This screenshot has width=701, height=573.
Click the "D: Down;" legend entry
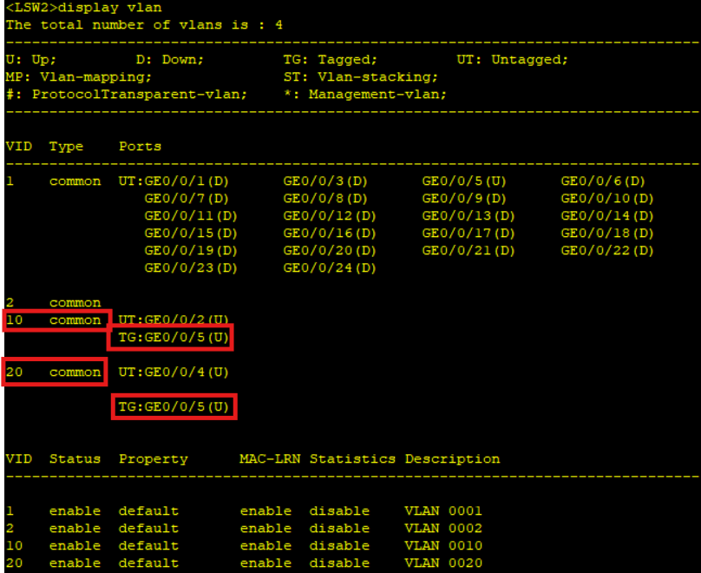(170, 60)
